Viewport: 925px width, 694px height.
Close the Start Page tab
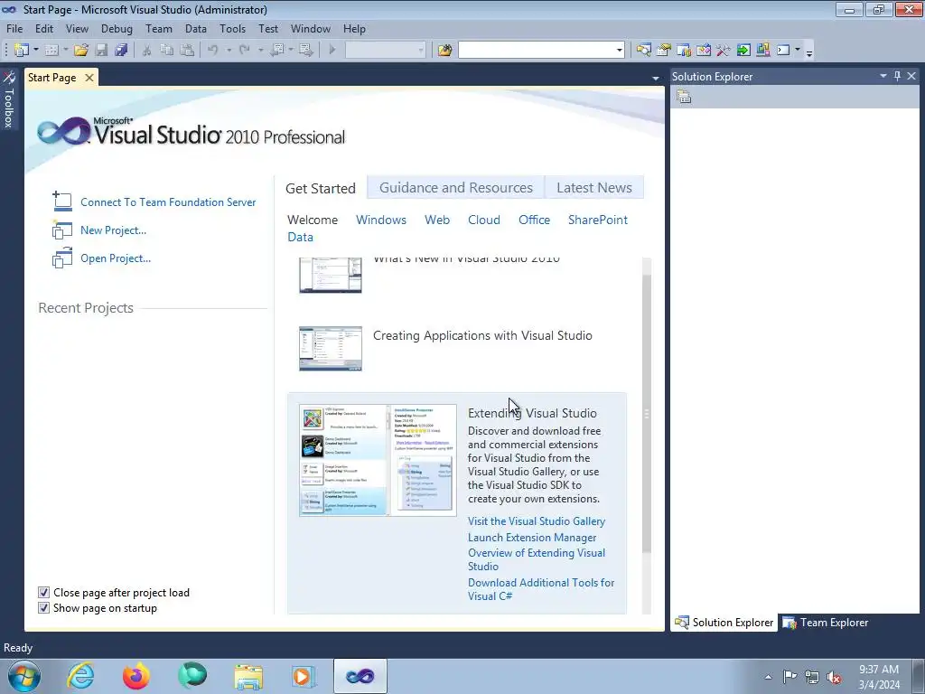(x=89, y=78)
